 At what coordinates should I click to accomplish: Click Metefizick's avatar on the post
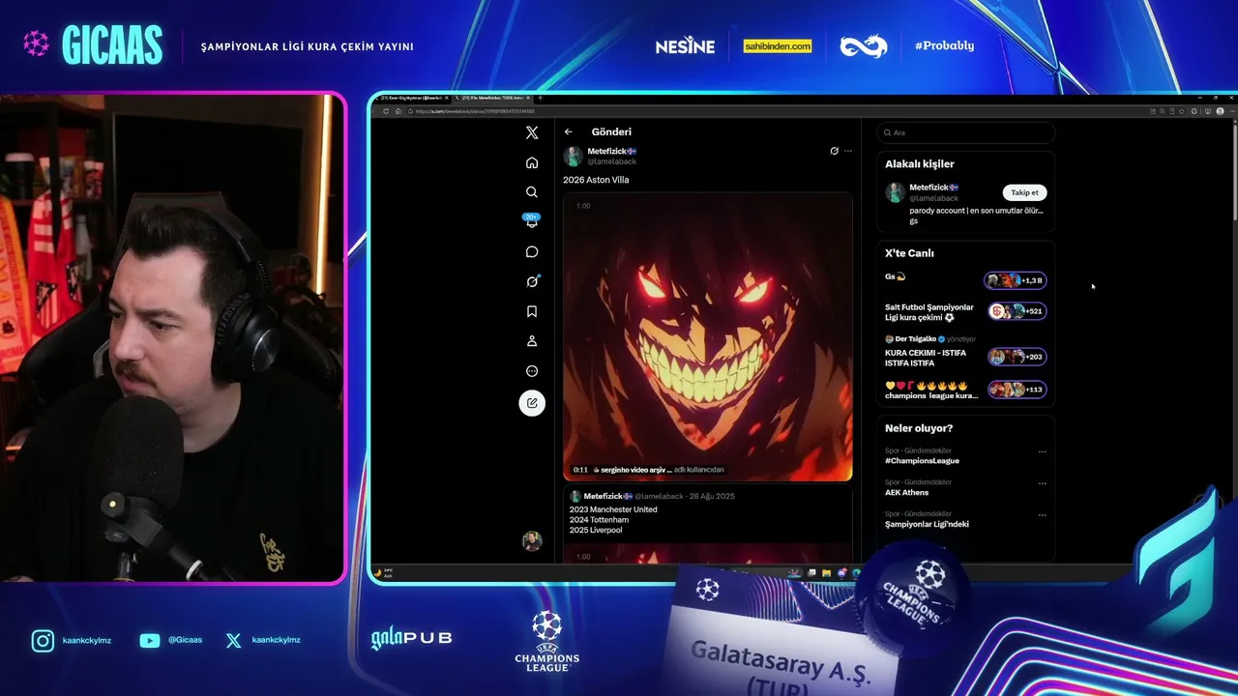point(574,156)
